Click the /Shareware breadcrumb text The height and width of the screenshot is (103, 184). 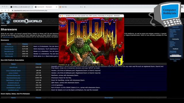tap(4, 25)
